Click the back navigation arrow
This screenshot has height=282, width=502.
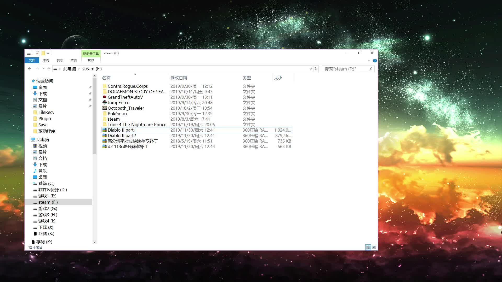[30, 69]
